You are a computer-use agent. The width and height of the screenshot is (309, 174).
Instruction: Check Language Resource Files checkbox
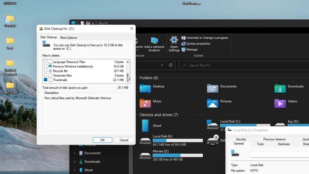pyautogui.click(x=45, y=62)
